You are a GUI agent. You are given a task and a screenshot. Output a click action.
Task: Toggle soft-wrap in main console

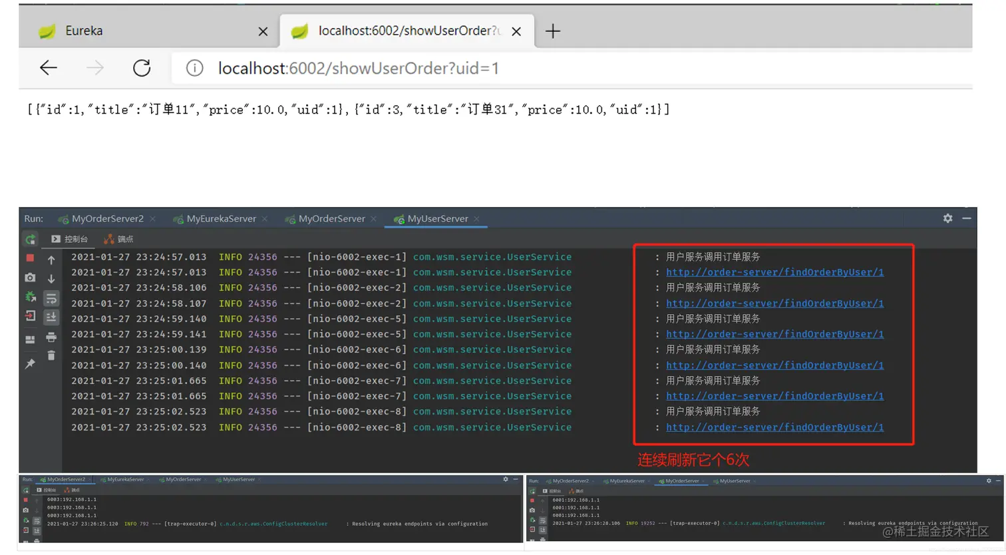pos(51,298)
